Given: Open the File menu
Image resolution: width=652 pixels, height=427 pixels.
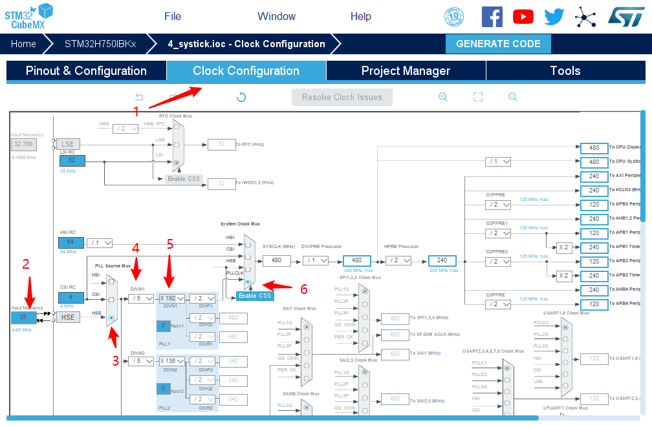Looking at the screenshot, I should tap(173, 17).
